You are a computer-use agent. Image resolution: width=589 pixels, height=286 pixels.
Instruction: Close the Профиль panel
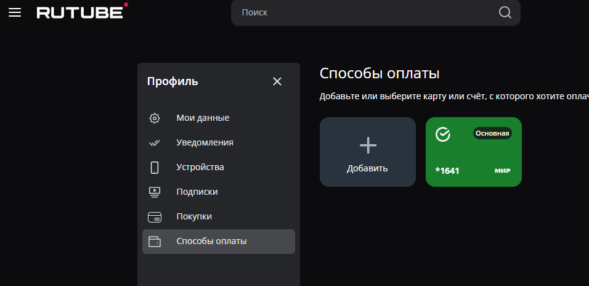(277, 81)
